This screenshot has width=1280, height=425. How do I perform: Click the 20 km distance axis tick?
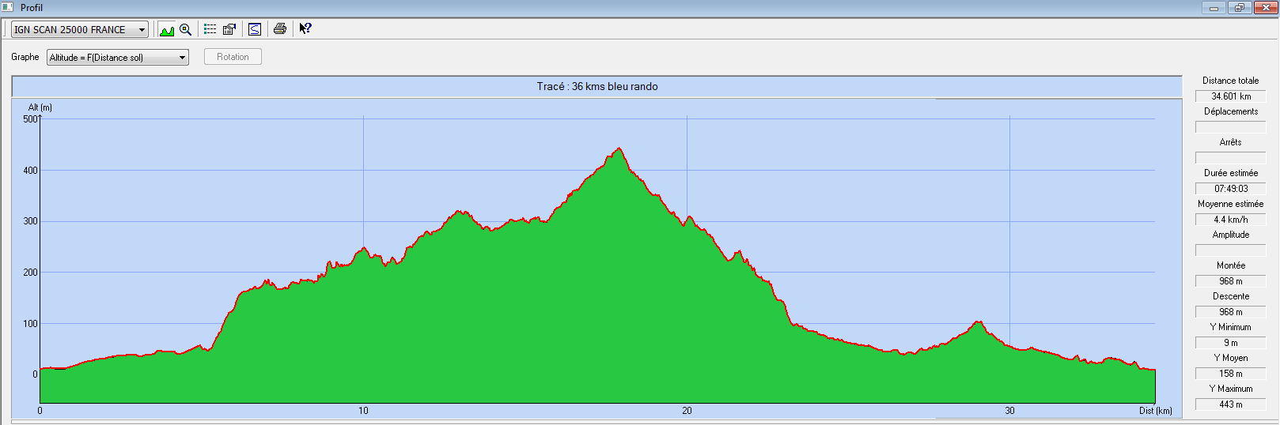(x=687, y=411)
